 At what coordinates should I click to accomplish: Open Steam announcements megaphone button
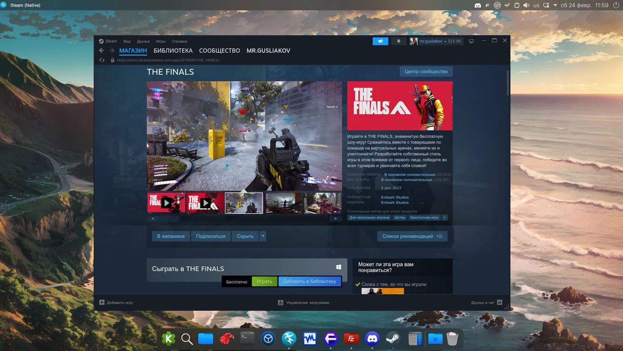pos(380,41)
